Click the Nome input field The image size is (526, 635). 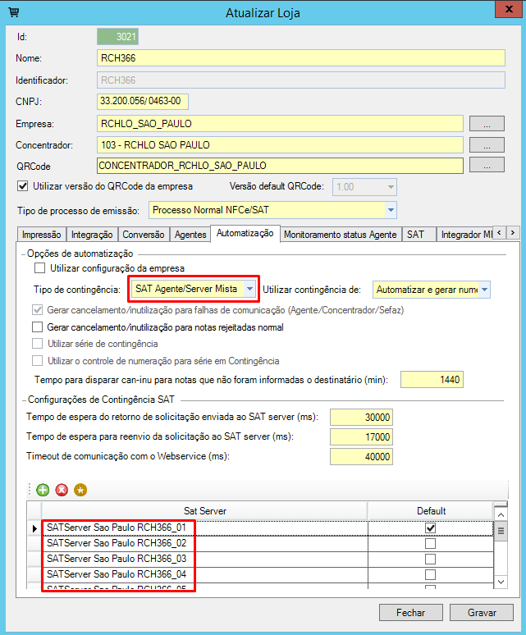[300, 58]
